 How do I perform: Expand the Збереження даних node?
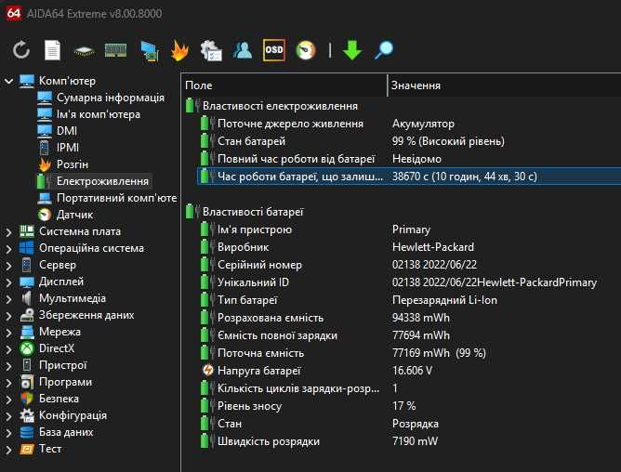point(8,315)
